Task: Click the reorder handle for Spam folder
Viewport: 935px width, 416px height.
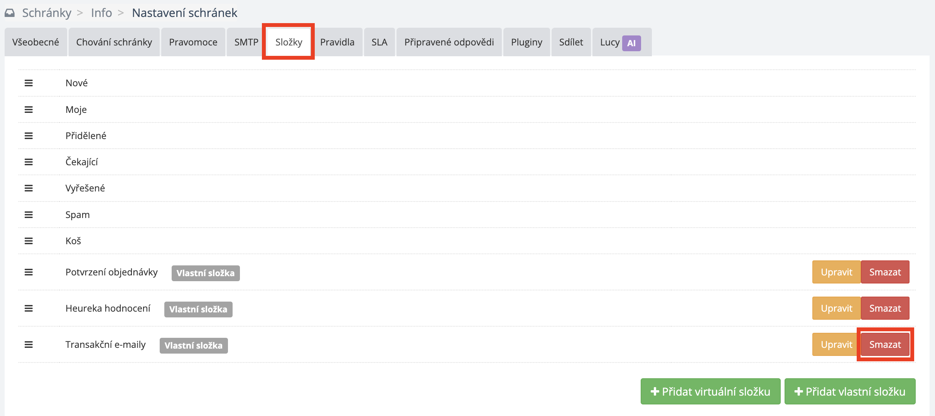Action: (x=29, y=215)
